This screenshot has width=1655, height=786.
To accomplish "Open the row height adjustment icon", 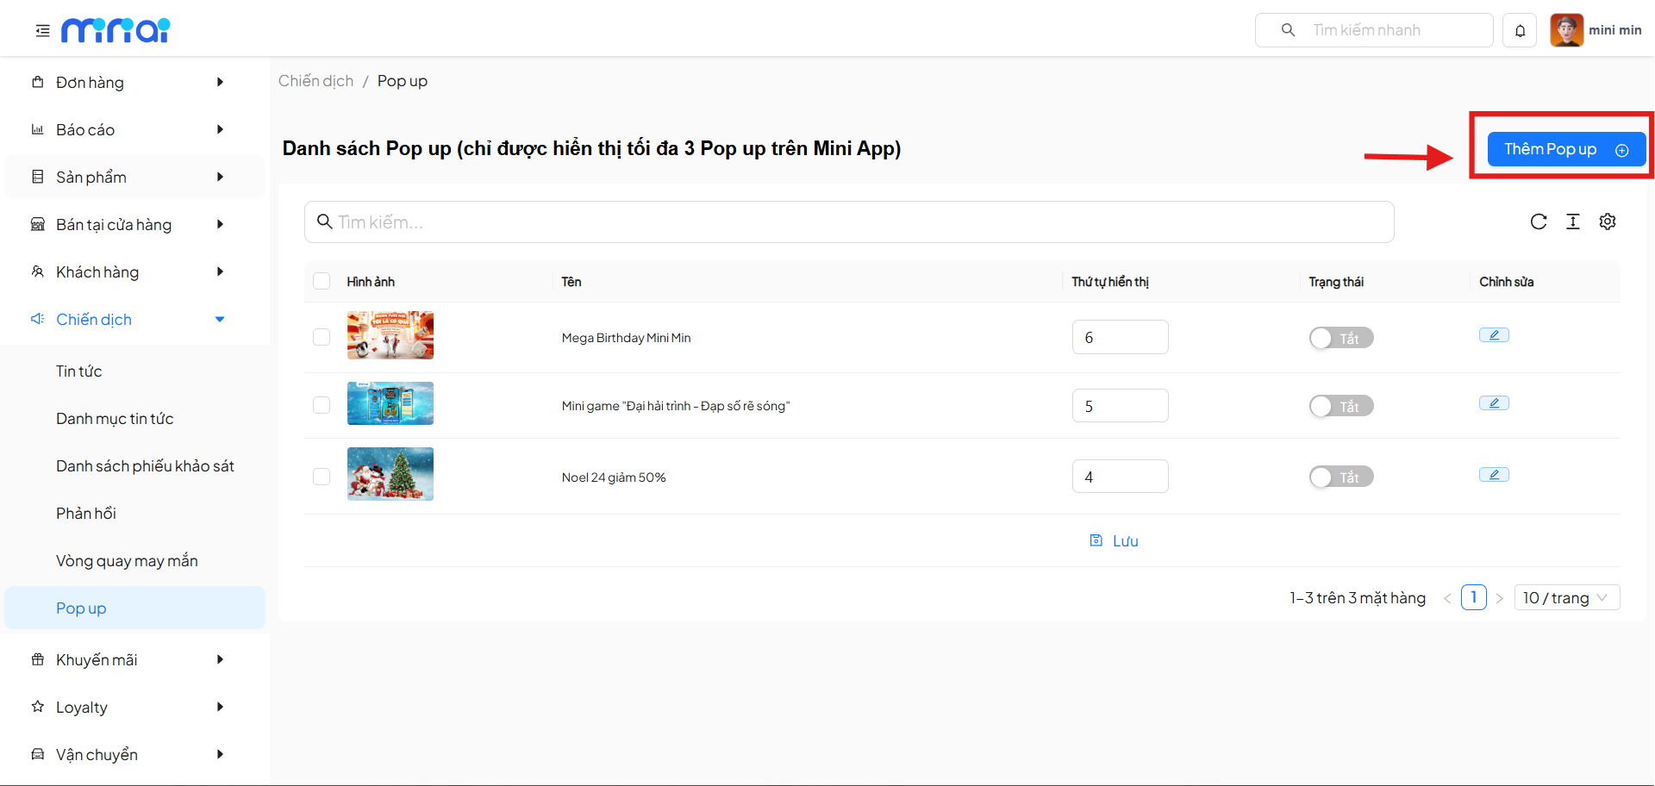I will coord(1572,221).
